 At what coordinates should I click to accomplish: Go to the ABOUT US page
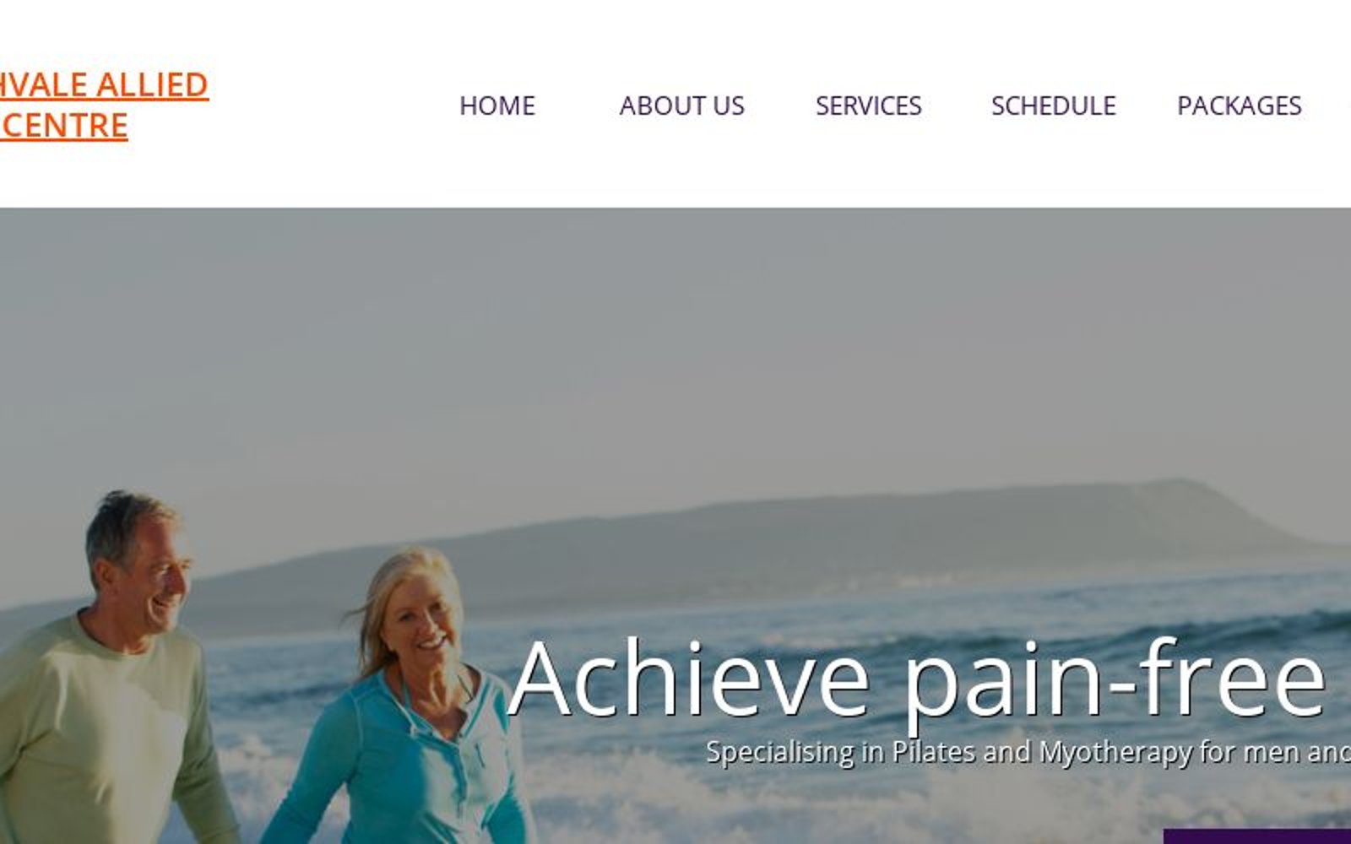click(x=681, y=105)
